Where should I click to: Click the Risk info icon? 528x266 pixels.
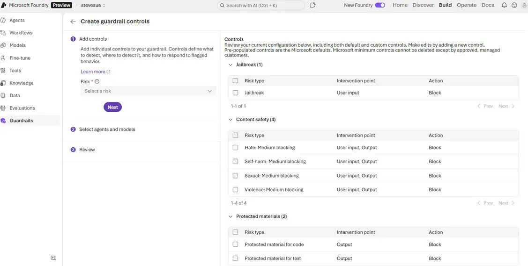pyautogui.click(x=97, y=82)
